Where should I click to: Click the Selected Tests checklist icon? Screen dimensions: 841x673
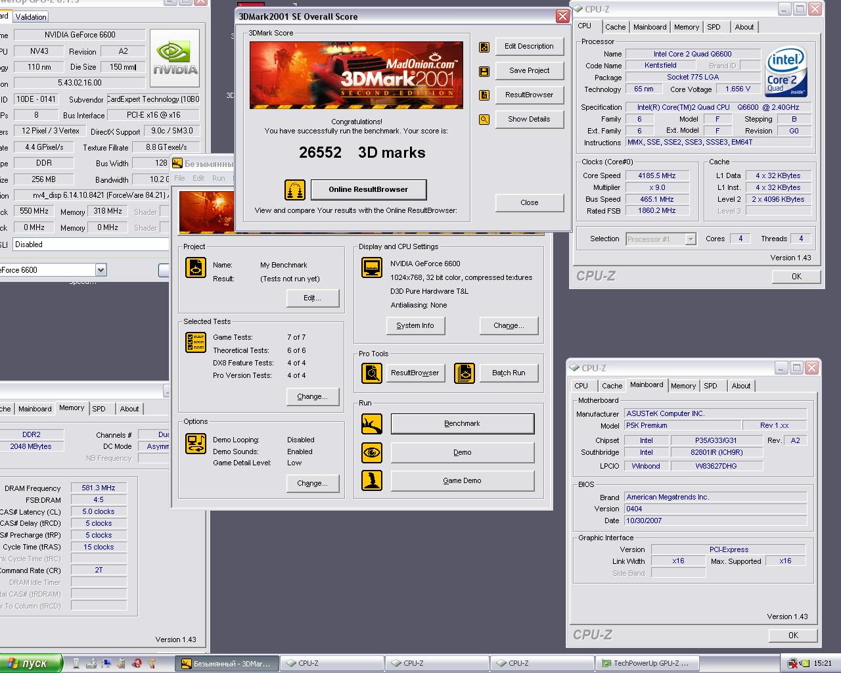[196, 342]
